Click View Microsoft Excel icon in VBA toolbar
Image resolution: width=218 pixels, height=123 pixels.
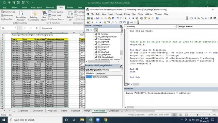point(88,18)
